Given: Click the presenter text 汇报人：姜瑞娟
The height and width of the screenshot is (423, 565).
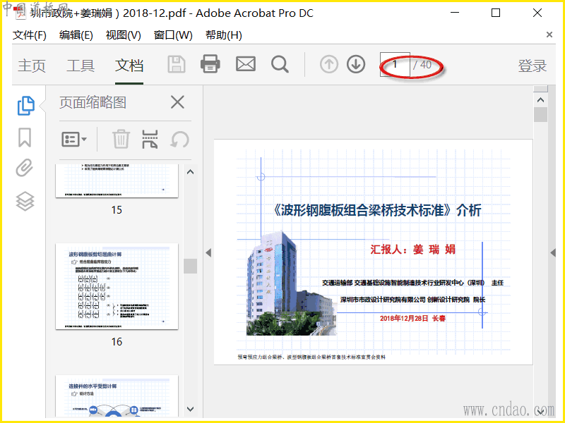Looking at the screenshot, I should 413,249.
